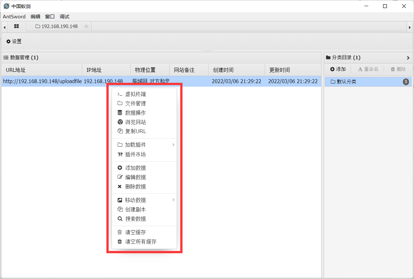Click the plus circle icon beside 添加数据
This screenshot has height=279, width=414.
pyautogui.click(x=120, y=168)
